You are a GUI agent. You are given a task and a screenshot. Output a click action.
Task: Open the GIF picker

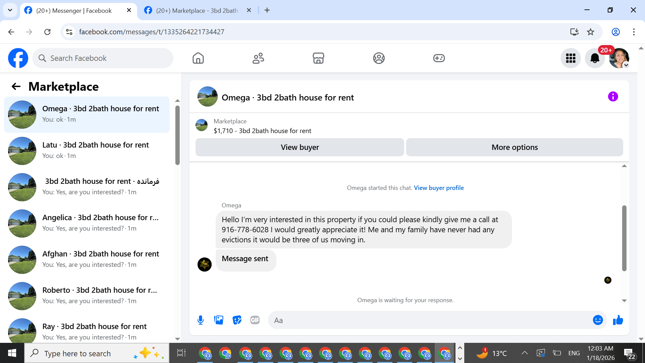(x=255, y=320)
